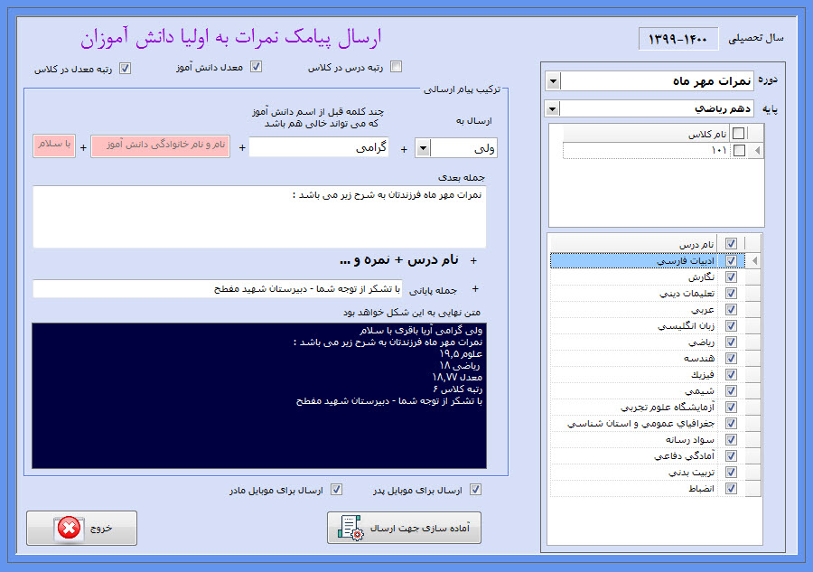
Task: Toggle the رتبه معدل در کلاس checkbox
Action: tap(125, 68)
